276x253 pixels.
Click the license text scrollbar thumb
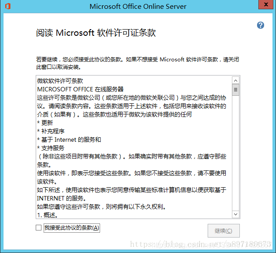235,90
